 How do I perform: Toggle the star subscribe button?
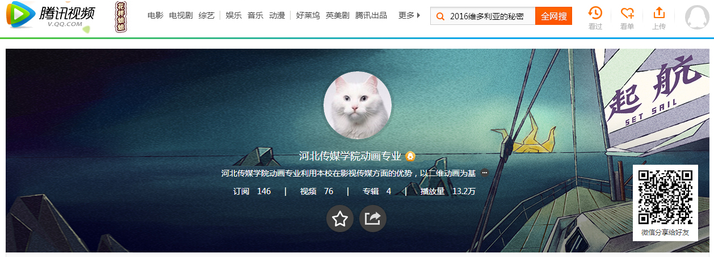pos(340,219)
